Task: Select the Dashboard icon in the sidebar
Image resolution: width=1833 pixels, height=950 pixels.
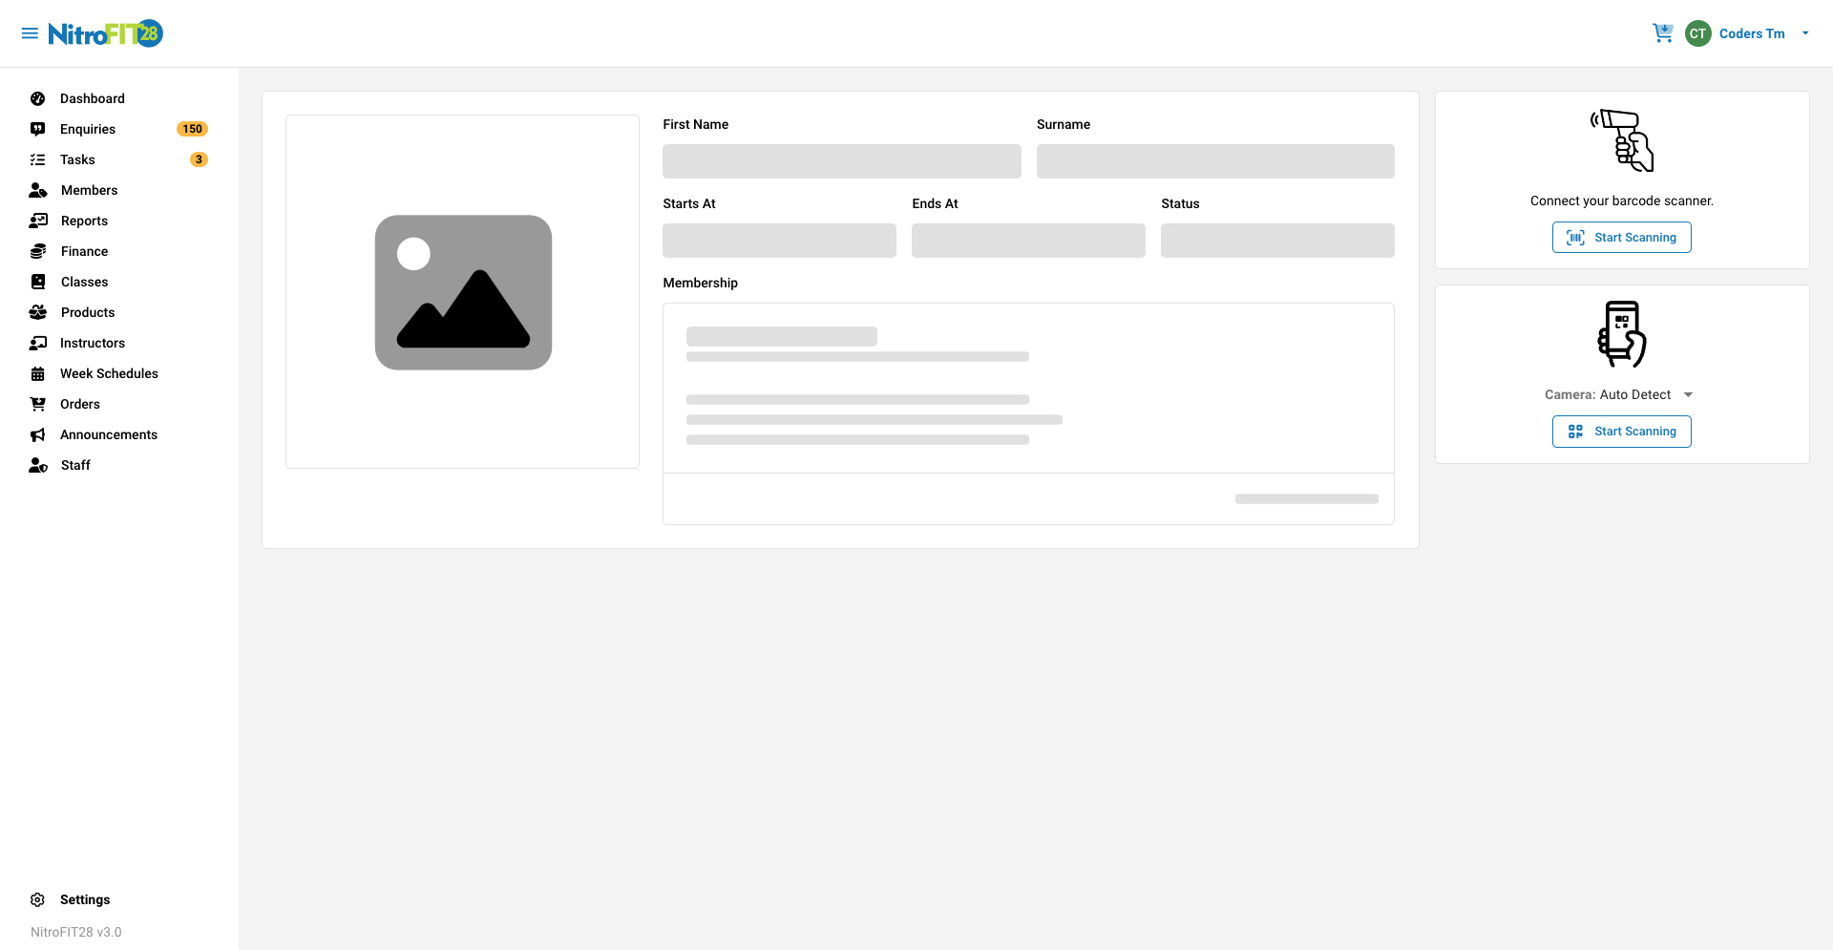Action: point(37,98)
